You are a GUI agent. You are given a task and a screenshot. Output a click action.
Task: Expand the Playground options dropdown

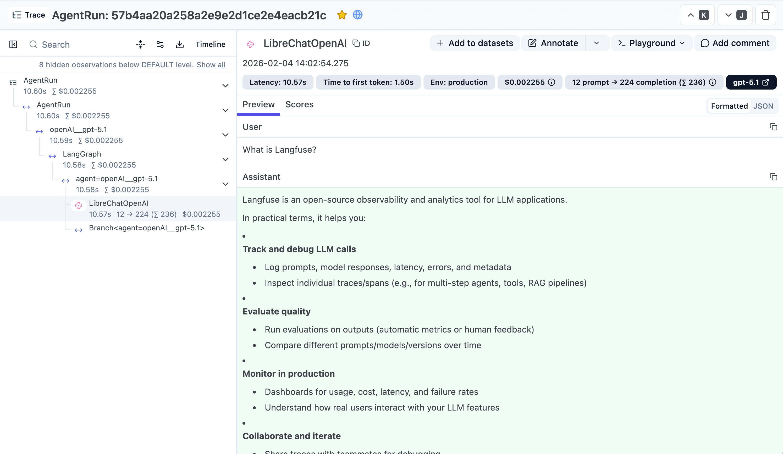pos(682,43)
